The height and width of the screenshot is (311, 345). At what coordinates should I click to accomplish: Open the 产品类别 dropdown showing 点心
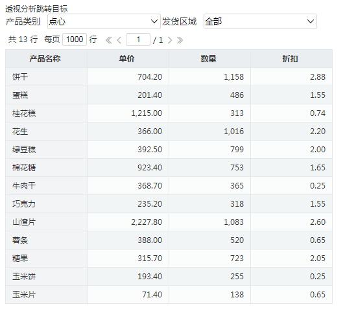pyautogui.click(x=104, y=21)
